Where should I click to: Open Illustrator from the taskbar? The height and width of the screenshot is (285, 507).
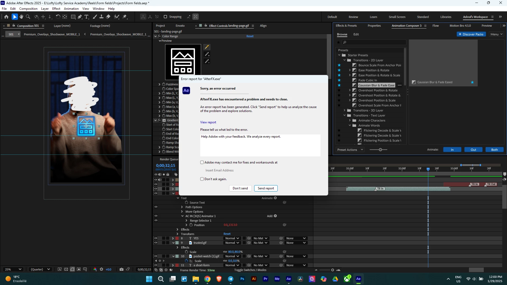click(254, 279)
